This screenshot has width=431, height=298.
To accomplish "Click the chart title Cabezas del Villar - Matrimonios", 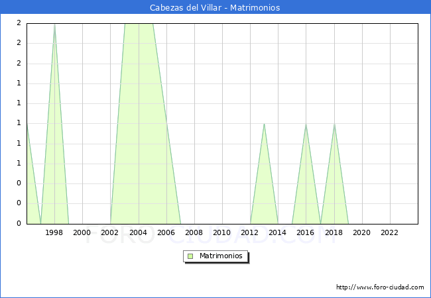I will click(215, 7).
